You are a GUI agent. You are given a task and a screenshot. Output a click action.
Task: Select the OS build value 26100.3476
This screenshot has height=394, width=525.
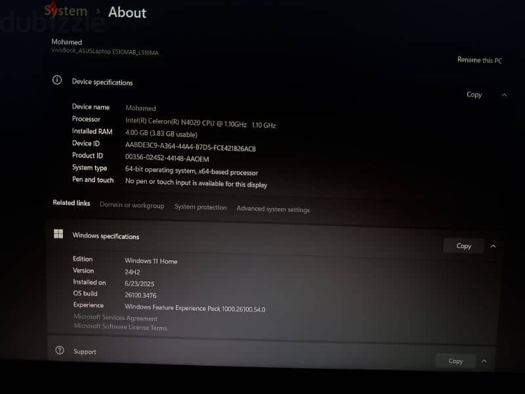pos(140,295)
